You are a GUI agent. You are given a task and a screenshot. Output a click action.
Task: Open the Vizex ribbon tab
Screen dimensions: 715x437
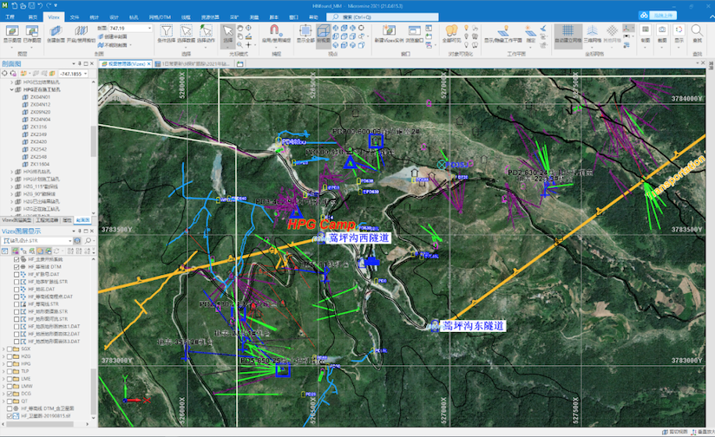click(x=54, y=16)
